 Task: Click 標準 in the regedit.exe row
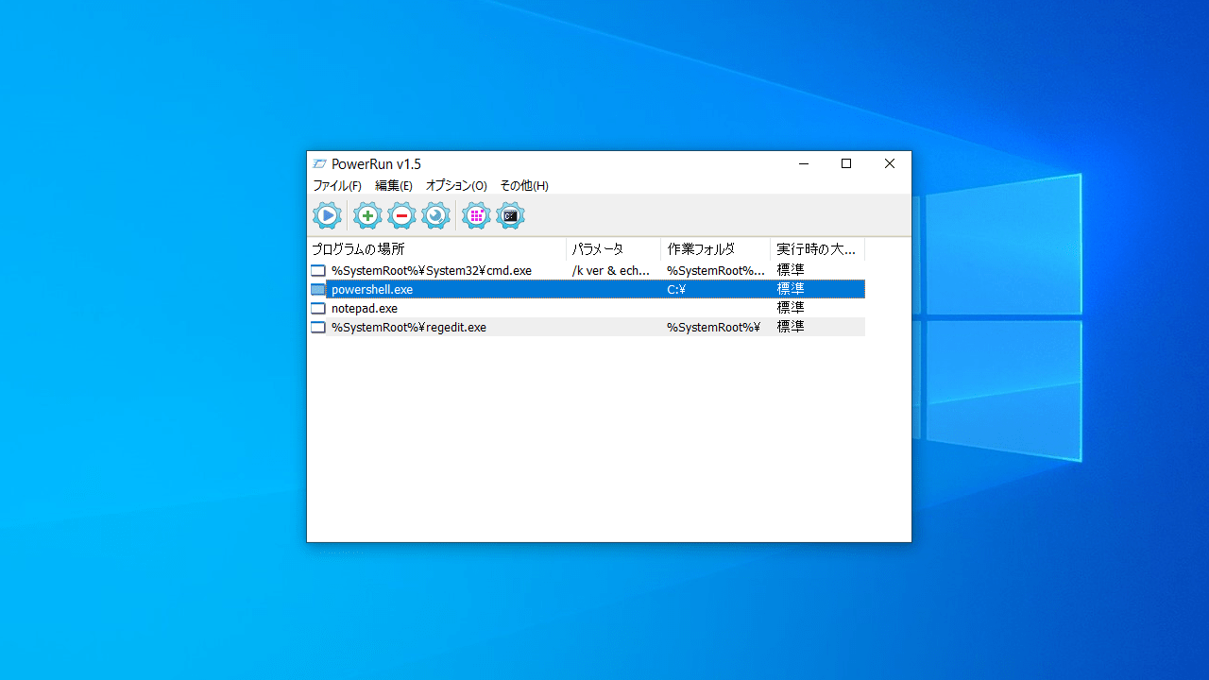[791, 328]
